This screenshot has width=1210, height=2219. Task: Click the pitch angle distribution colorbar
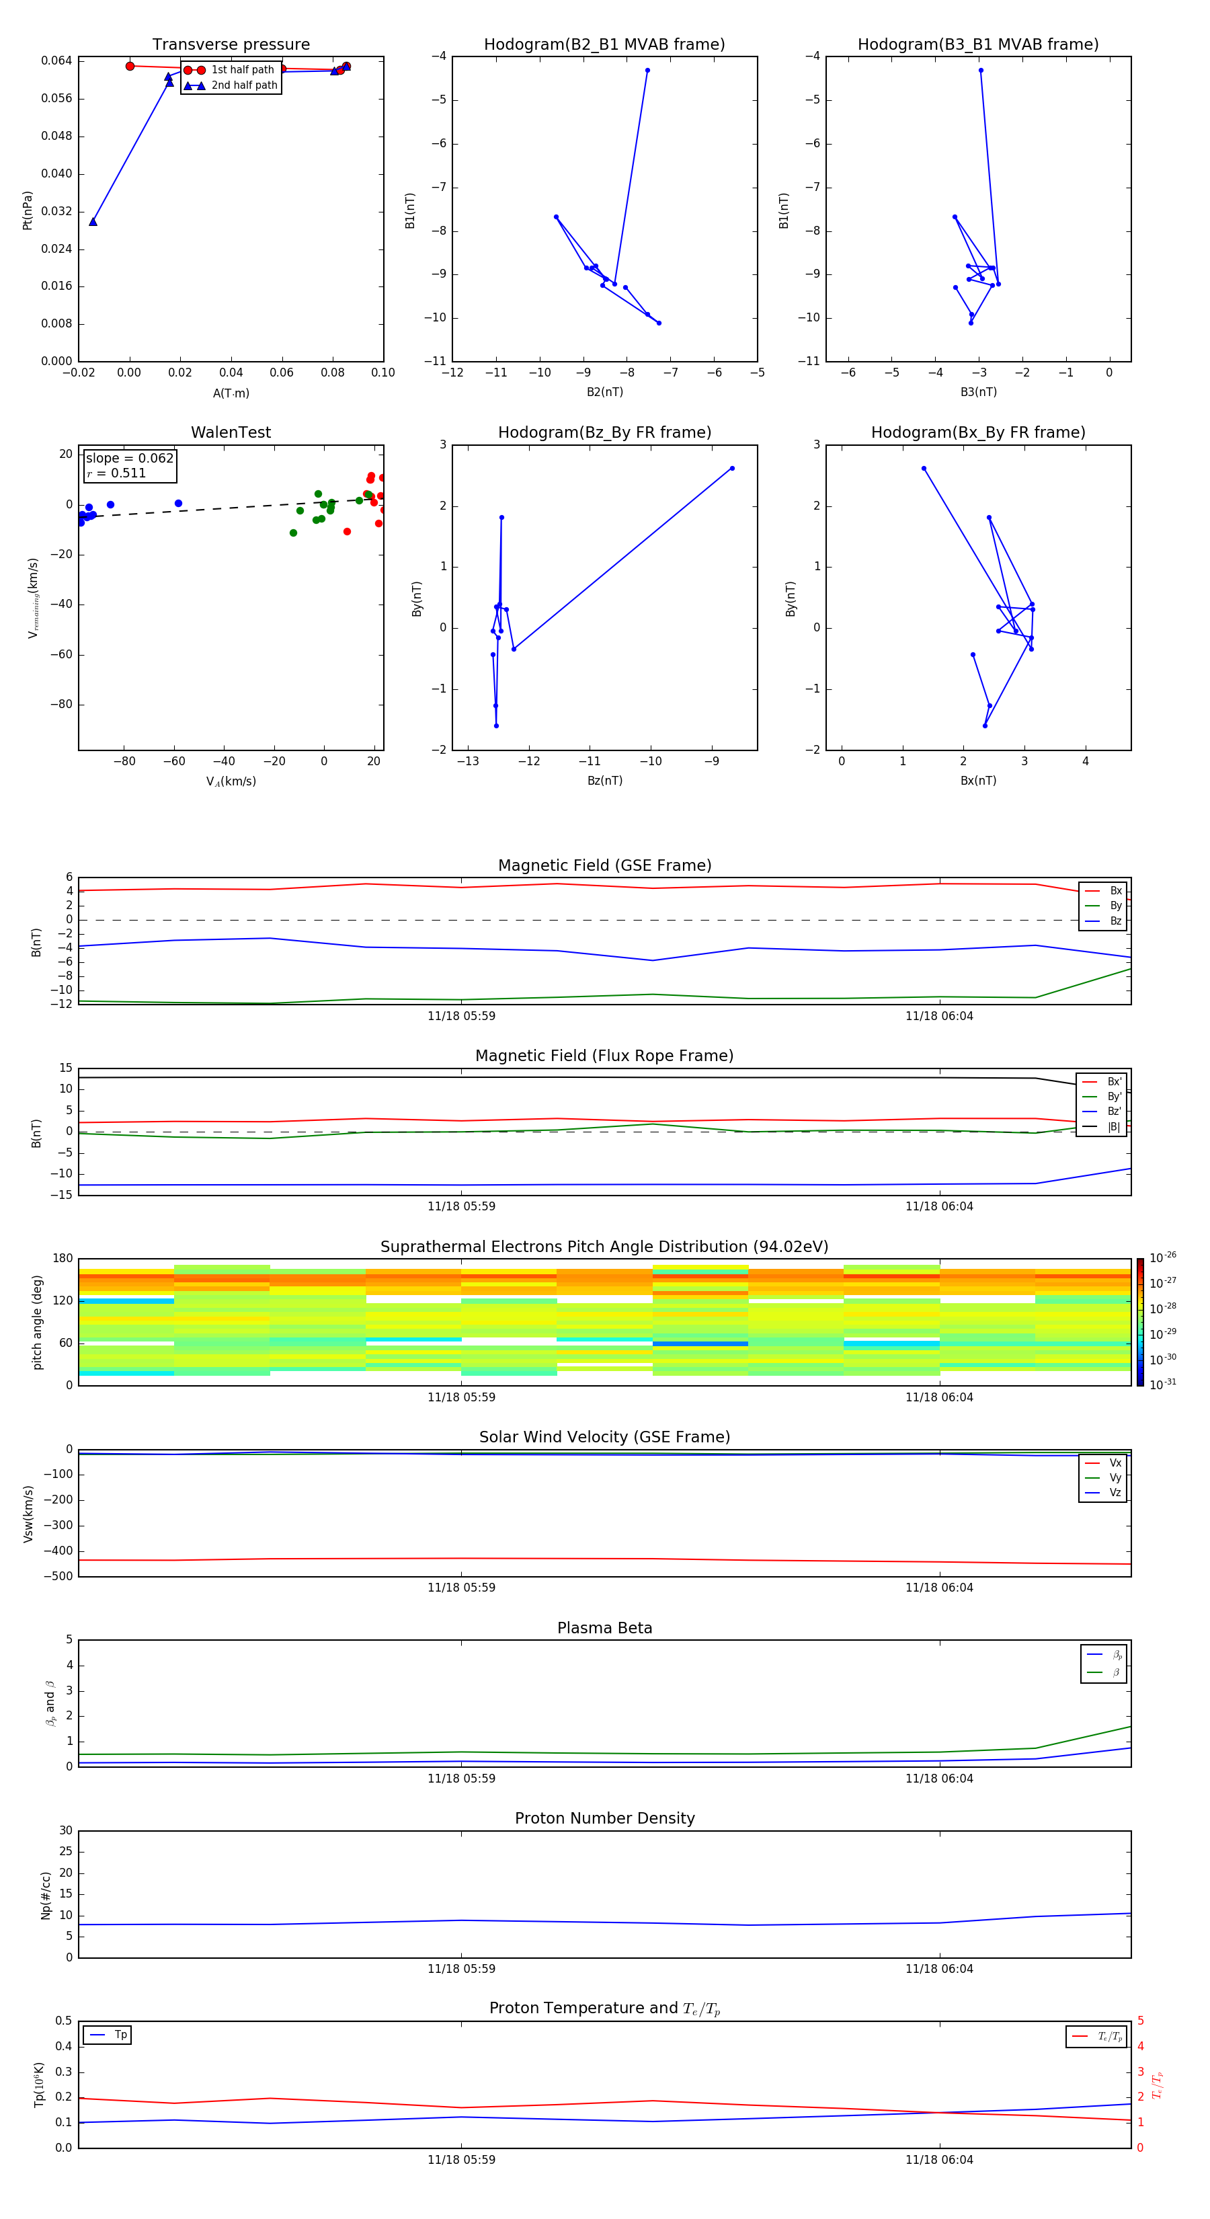1139,1322
